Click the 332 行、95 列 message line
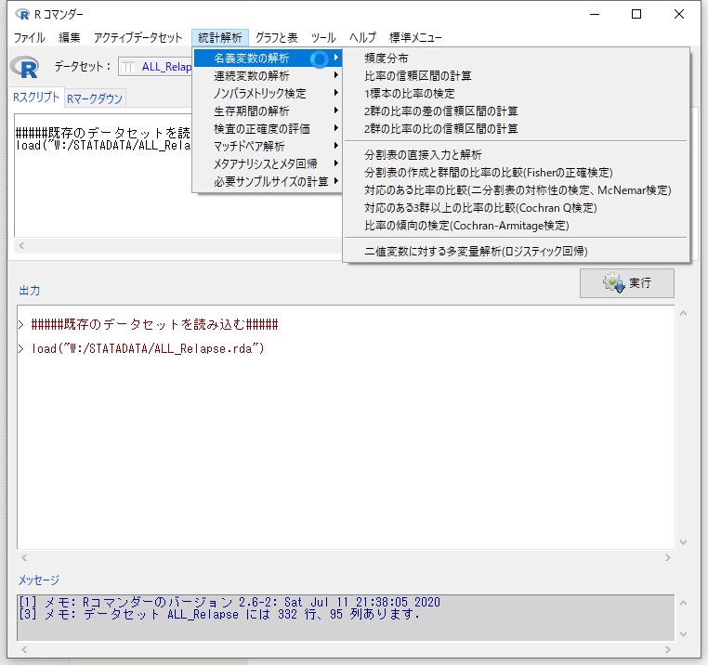 point(218,615)
